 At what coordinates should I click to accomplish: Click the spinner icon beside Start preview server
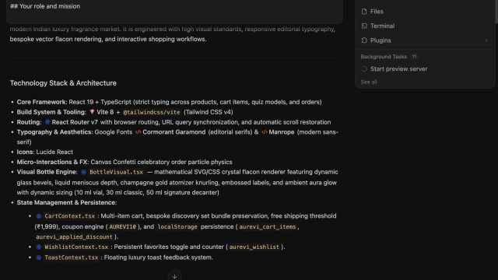click(x=364, y=69)
